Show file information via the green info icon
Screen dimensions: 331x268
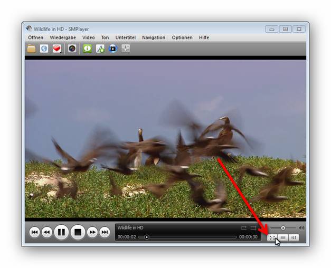[x=88, y=49]
